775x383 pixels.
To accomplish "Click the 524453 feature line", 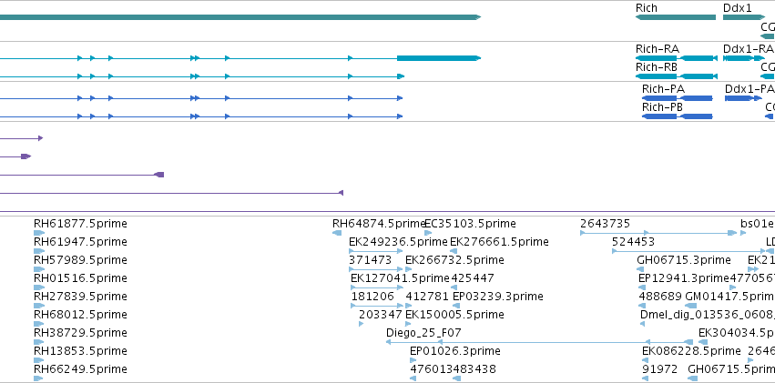I will click(x=690, y=251).
